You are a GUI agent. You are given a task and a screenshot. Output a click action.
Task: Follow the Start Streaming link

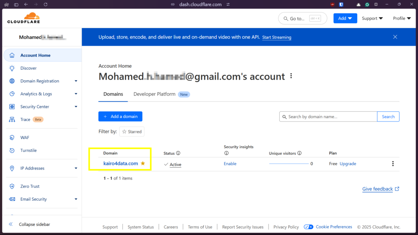click(277, 37)
